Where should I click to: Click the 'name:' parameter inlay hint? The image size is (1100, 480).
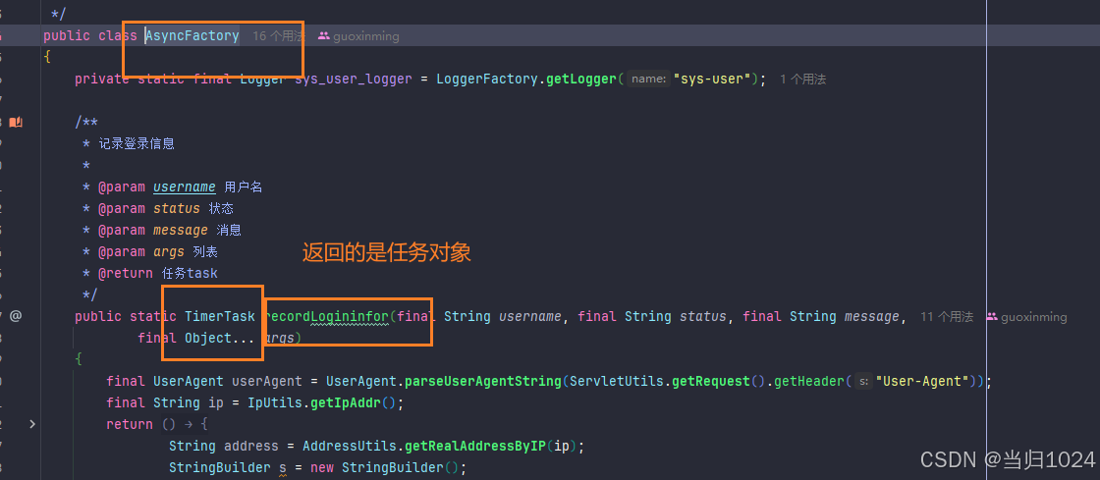pyautogui.click(x=648, y=80)
